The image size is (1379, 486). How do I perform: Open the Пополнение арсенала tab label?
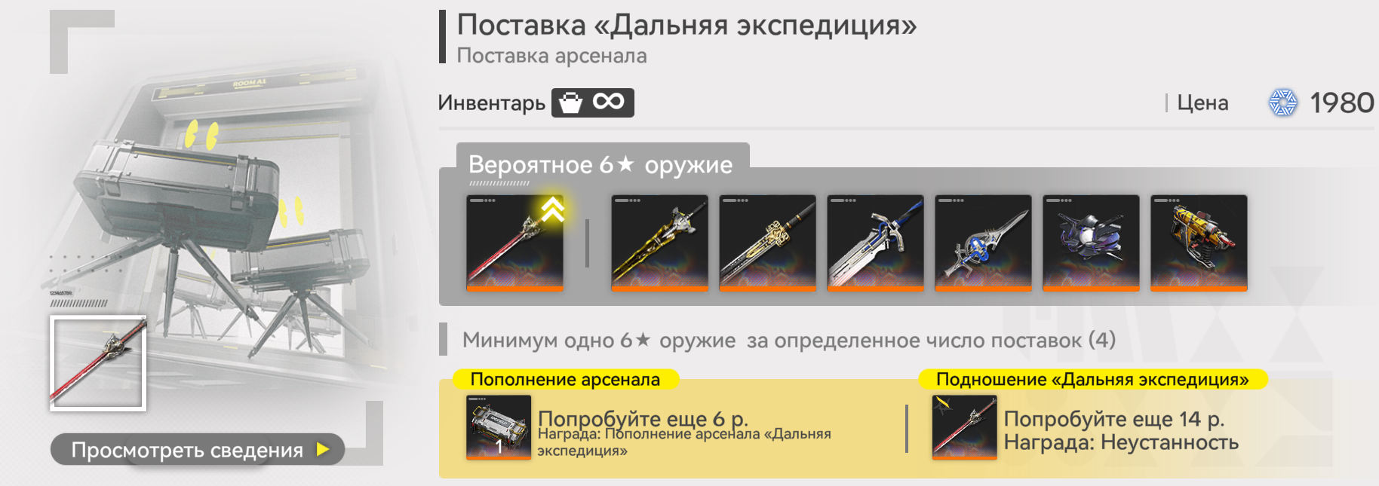point(565,379)
